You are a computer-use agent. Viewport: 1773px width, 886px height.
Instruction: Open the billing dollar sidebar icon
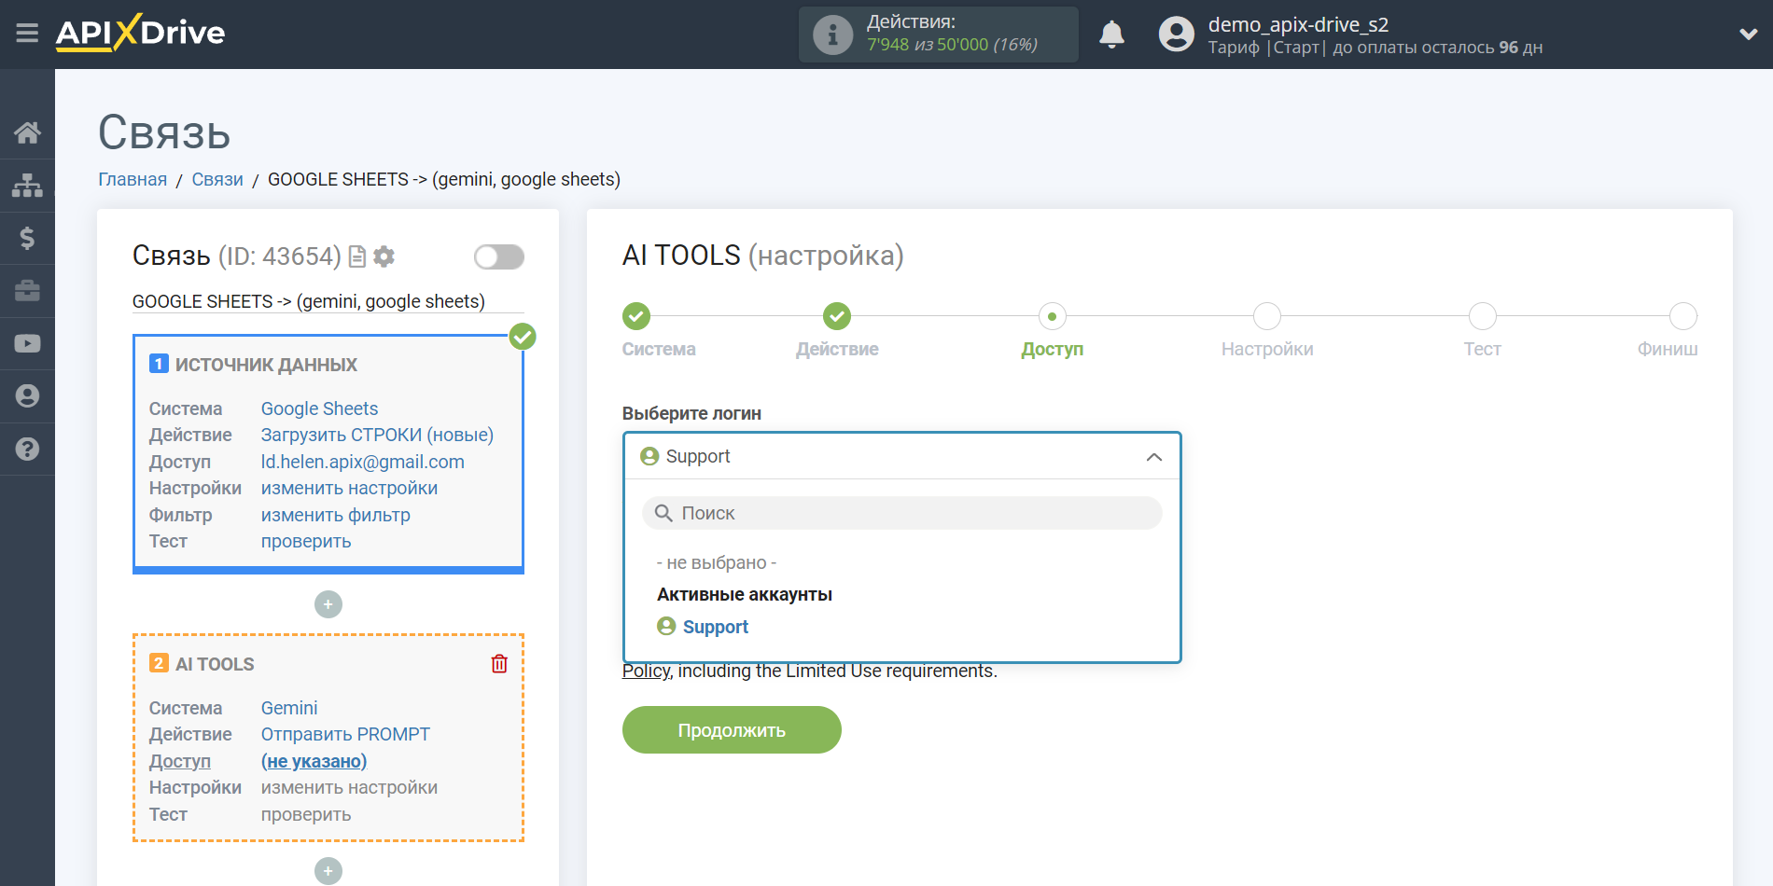coord(27,238)
